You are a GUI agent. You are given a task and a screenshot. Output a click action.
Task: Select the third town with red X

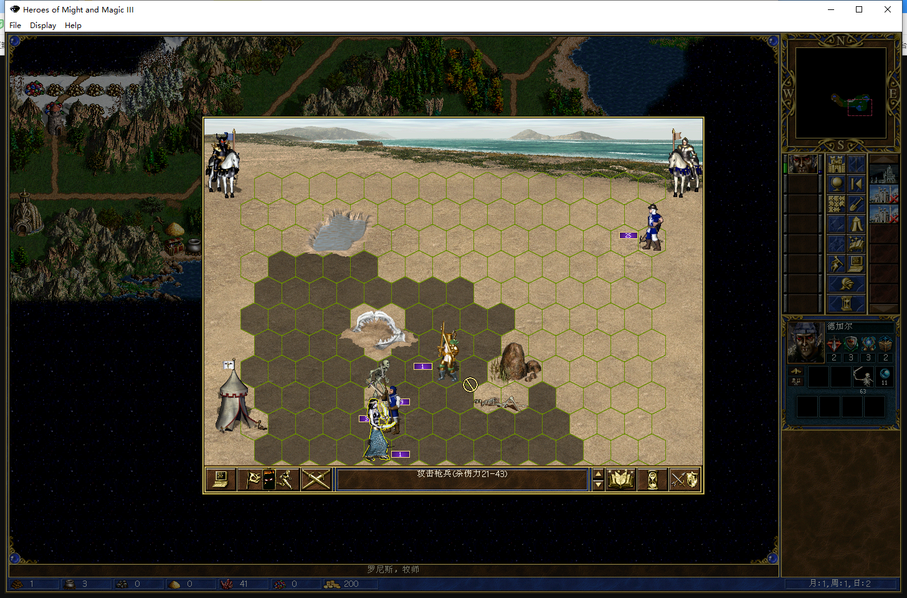pyautogui.click(x=883, y=214)
